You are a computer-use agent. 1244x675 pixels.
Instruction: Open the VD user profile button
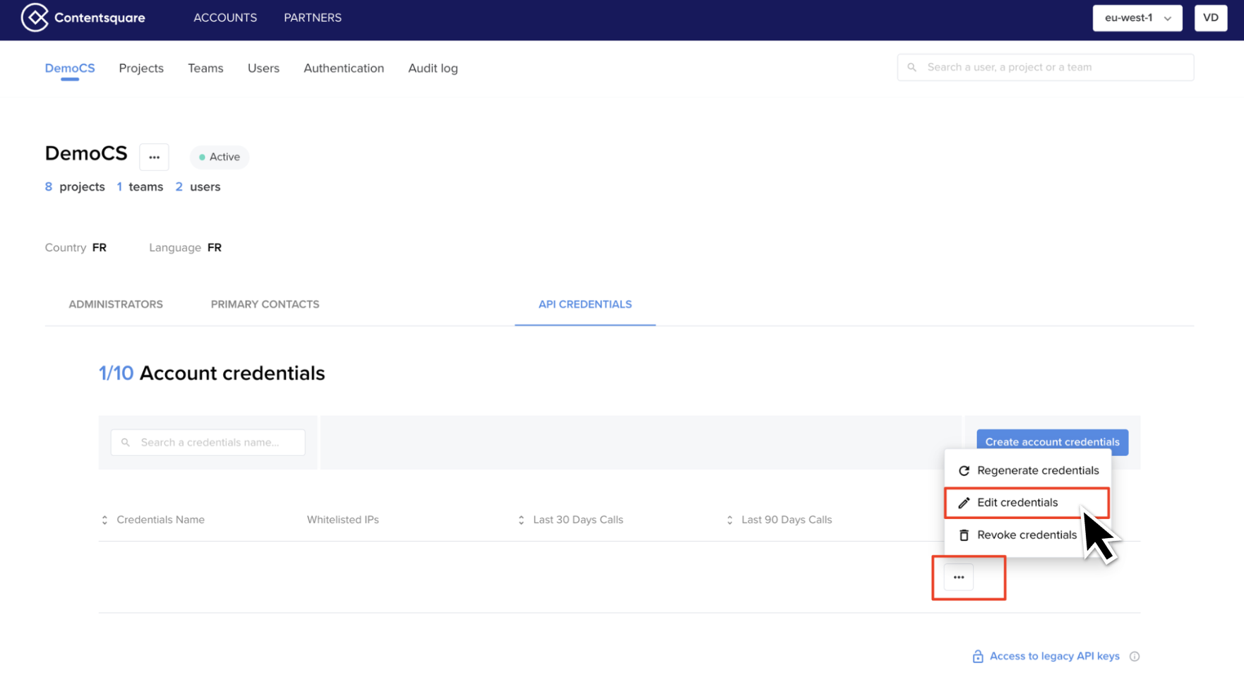(1210, 18)
